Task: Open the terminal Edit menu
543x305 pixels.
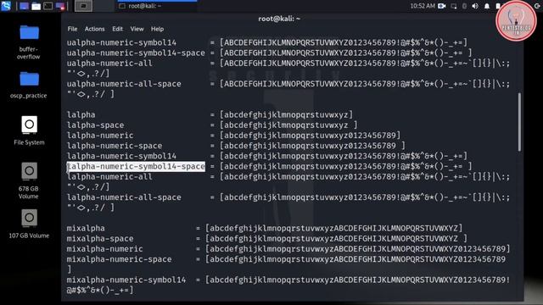Action: [x=117, y=29]
